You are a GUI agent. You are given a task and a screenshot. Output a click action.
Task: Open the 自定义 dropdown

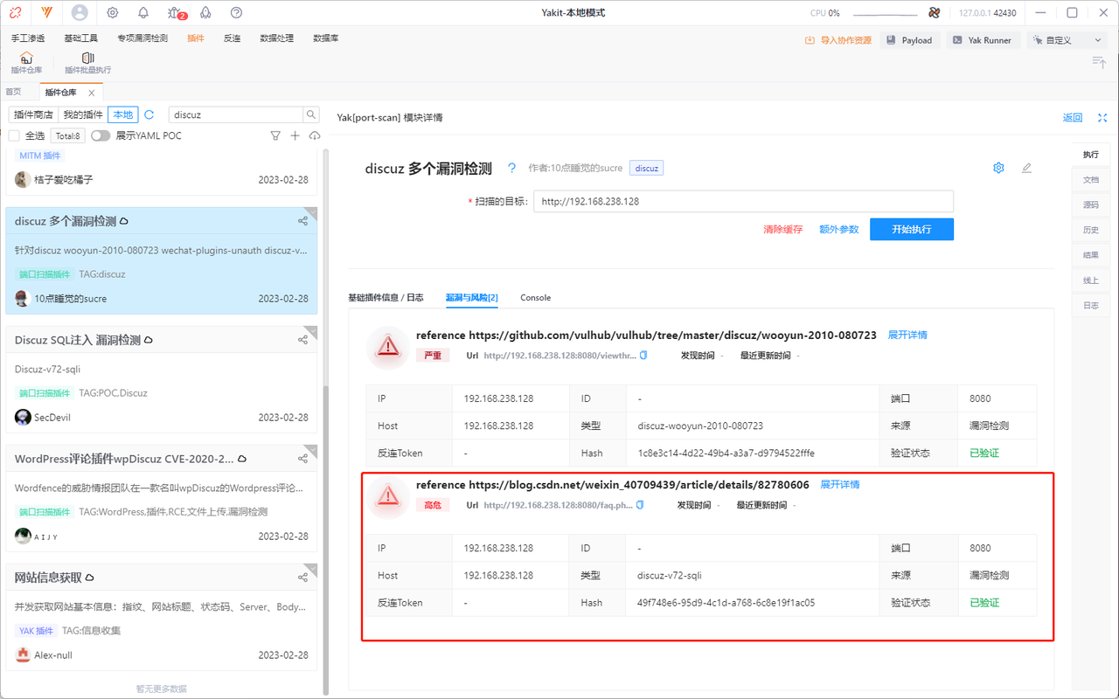(x=1067, y=40)
